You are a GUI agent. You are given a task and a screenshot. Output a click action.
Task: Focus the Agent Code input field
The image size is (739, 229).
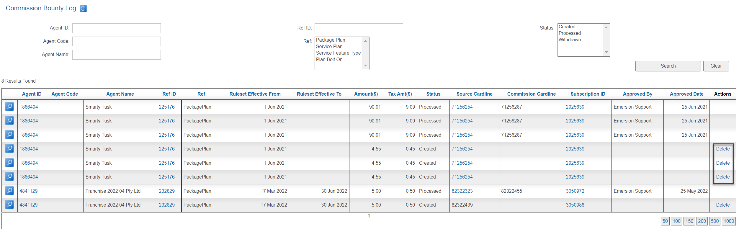pyautogui.click(x=116, y=41)
